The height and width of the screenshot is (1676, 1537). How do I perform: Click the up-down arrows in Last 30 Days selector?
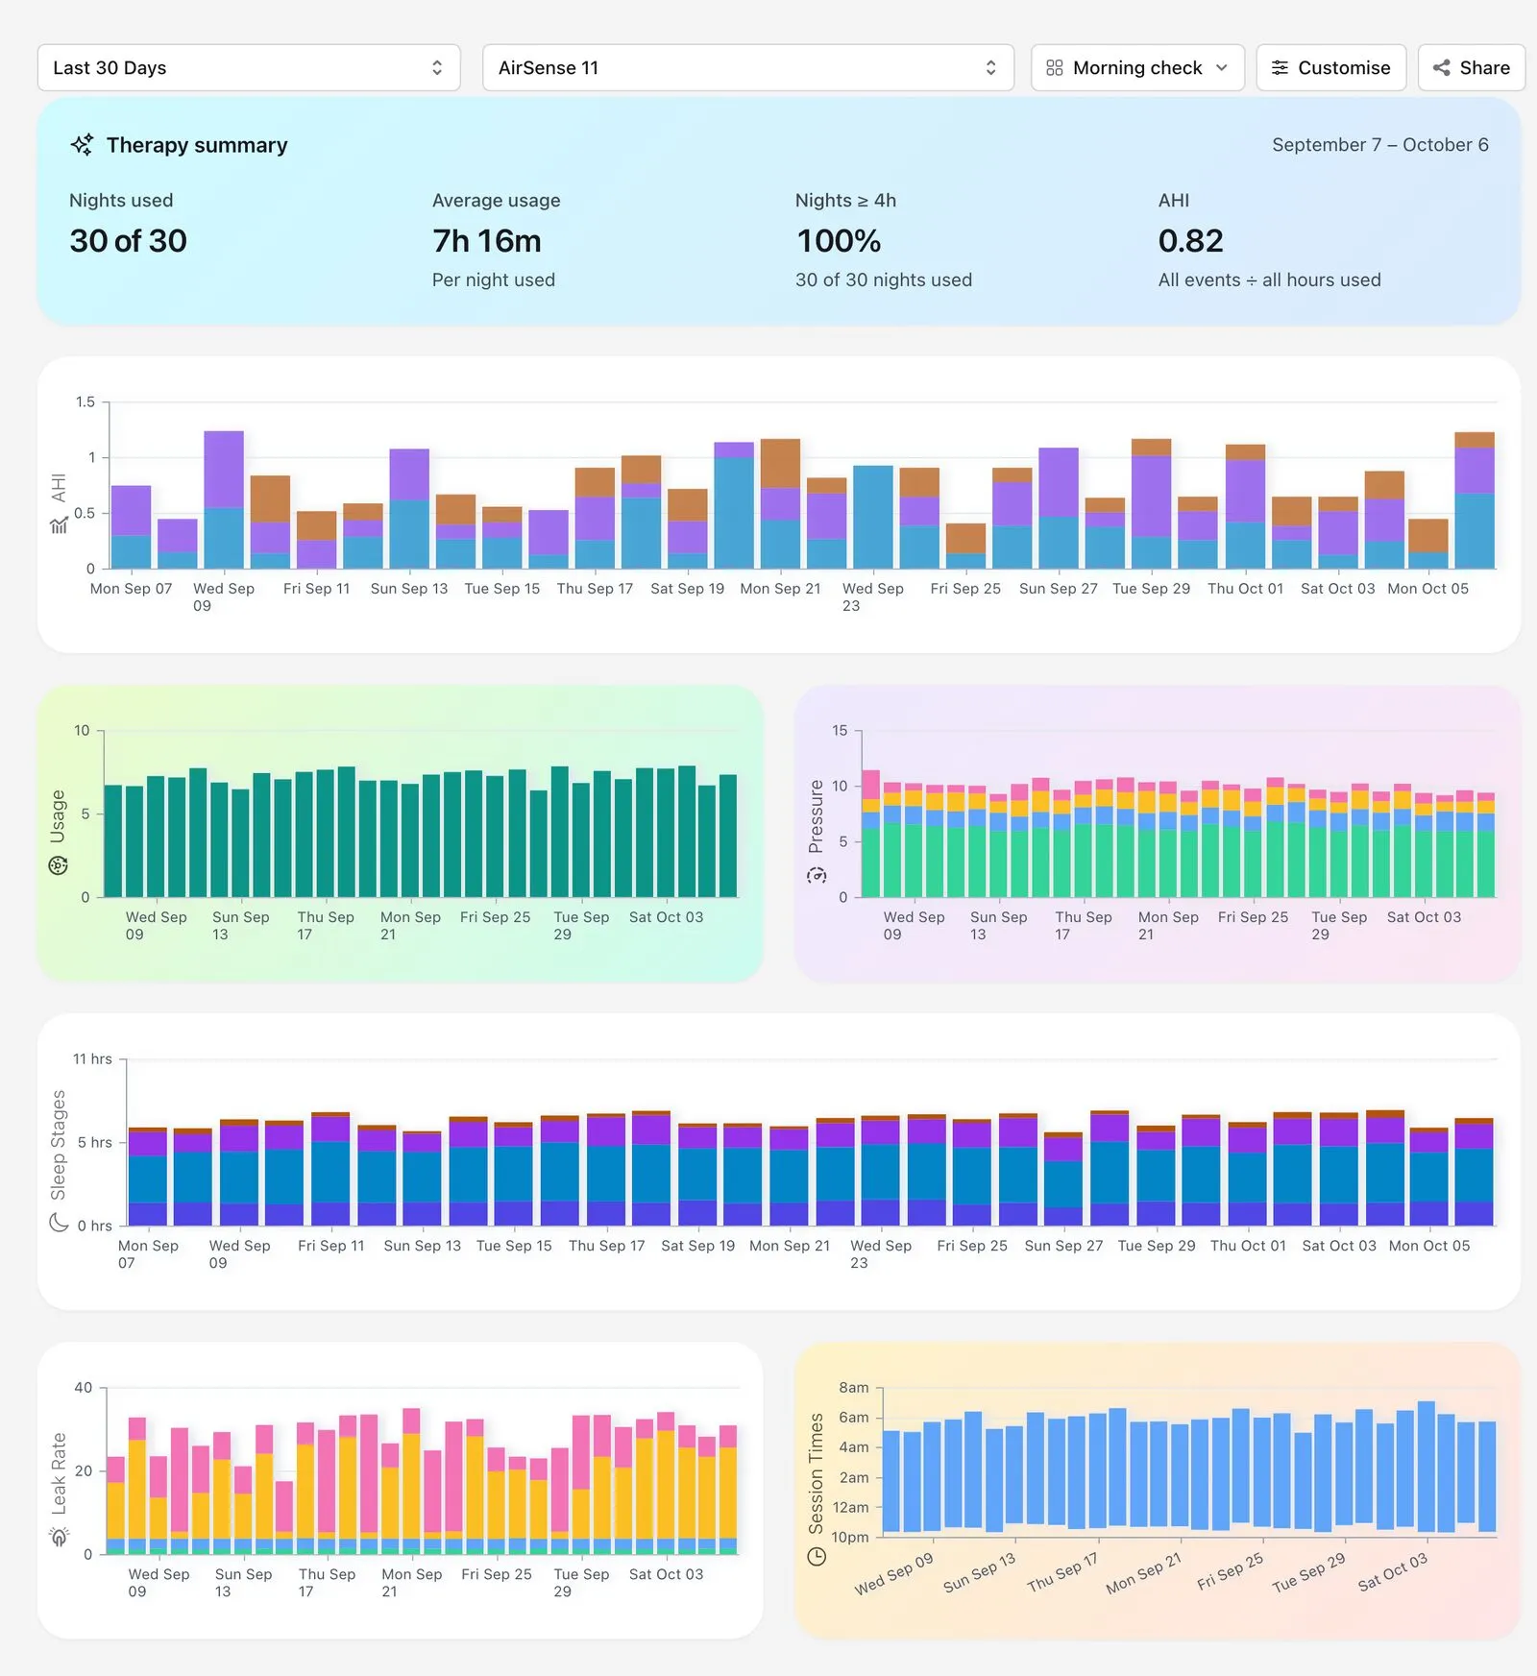point(437,68)
